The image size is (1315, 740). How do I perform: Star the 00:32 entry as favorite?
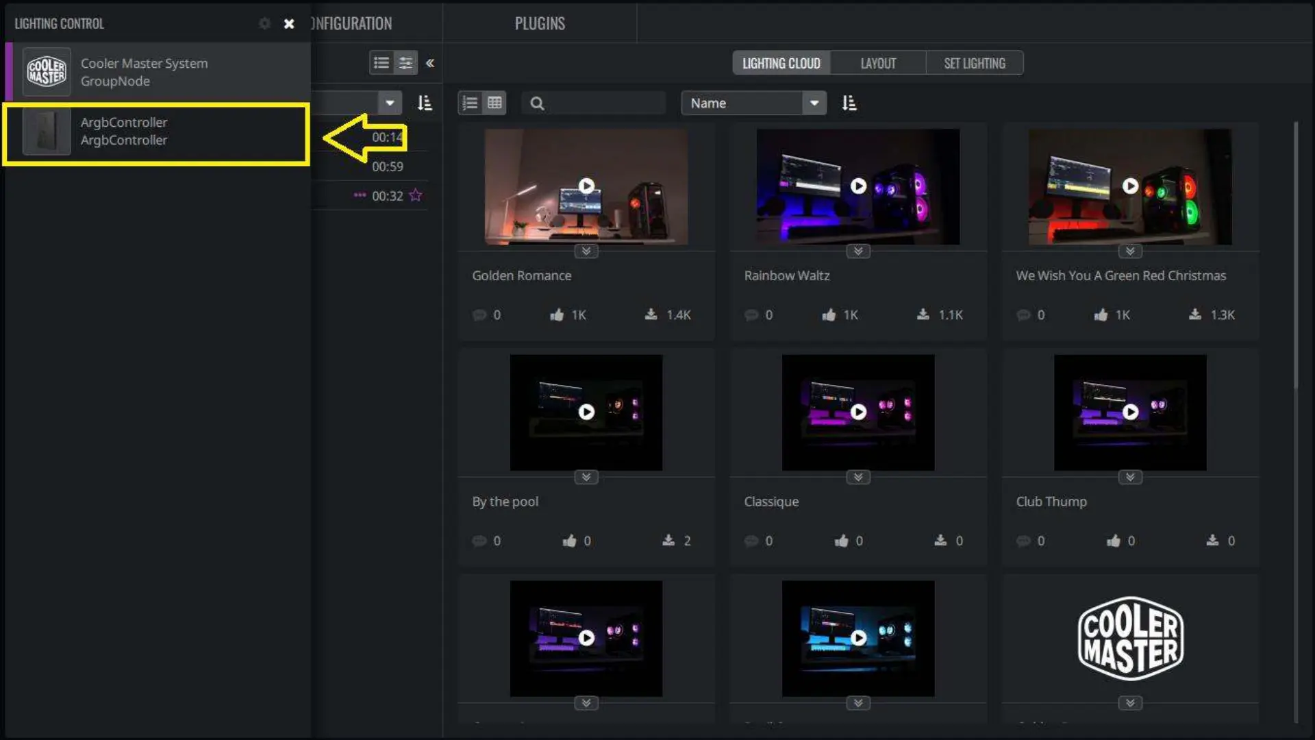point(416,196)
